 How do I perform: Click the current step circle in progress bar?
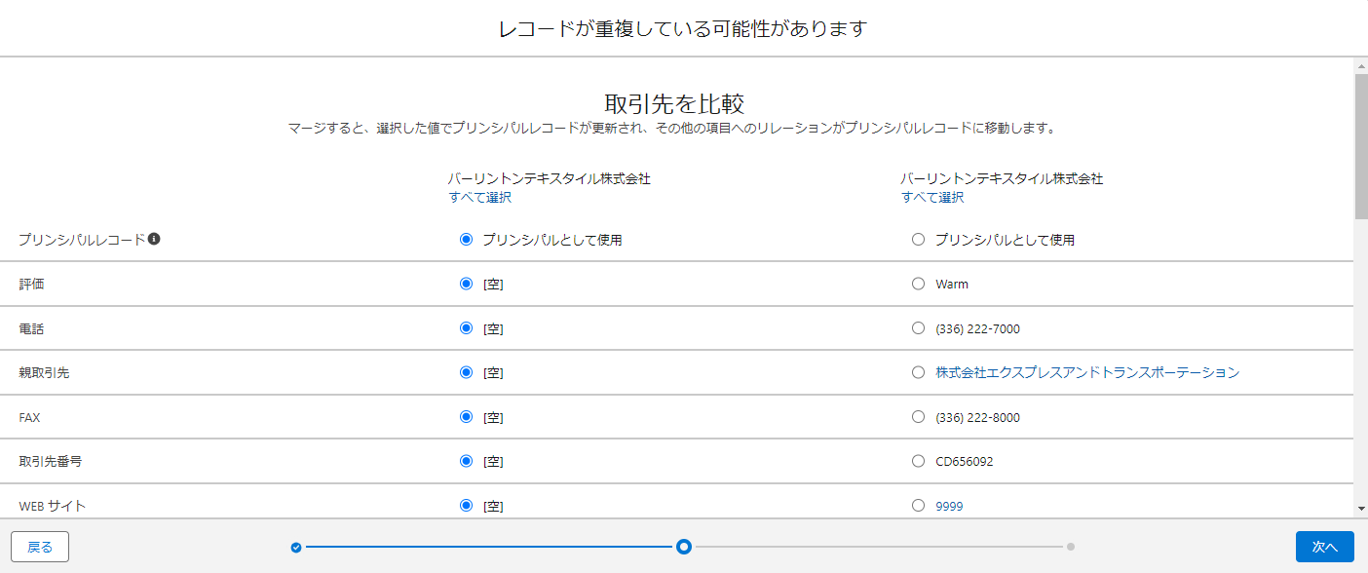coord(684,548)
